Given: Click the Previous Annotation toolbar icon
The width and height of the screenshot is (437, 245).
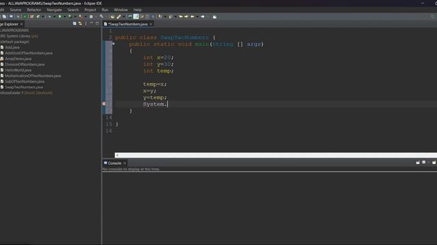Looking at the screenshot, I should 170,16.
